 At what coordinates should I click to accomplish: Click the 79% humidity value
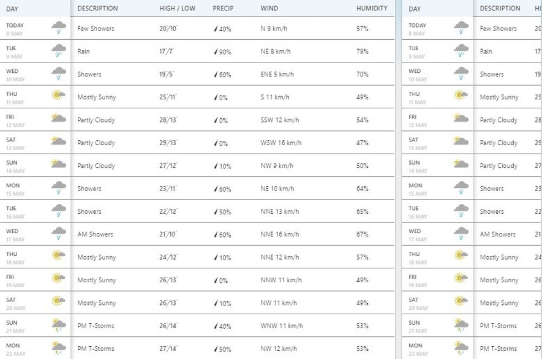tap(362, 51)
